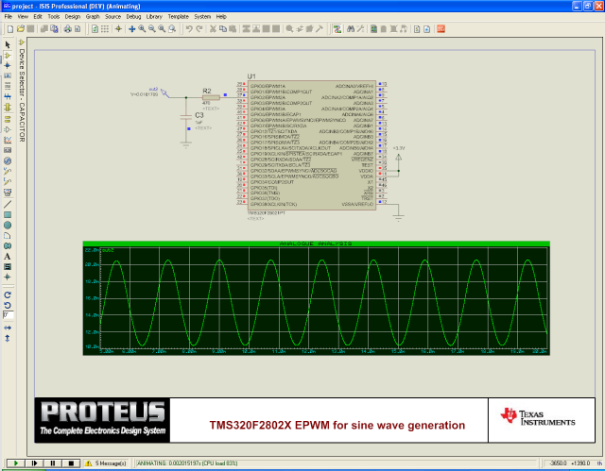Click the Analogue Analysis graph title bar

coord(315,244)
